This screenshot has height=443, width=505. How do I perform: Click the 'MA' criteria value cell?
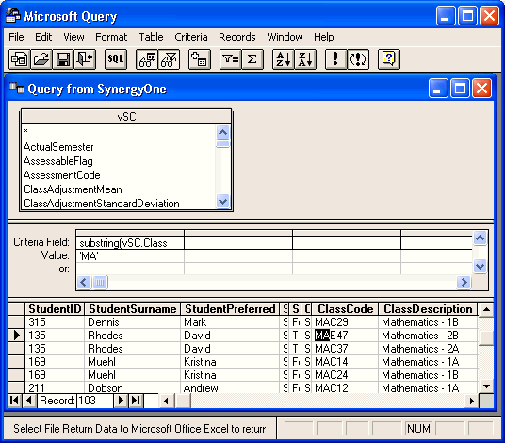tap(130, 256)
